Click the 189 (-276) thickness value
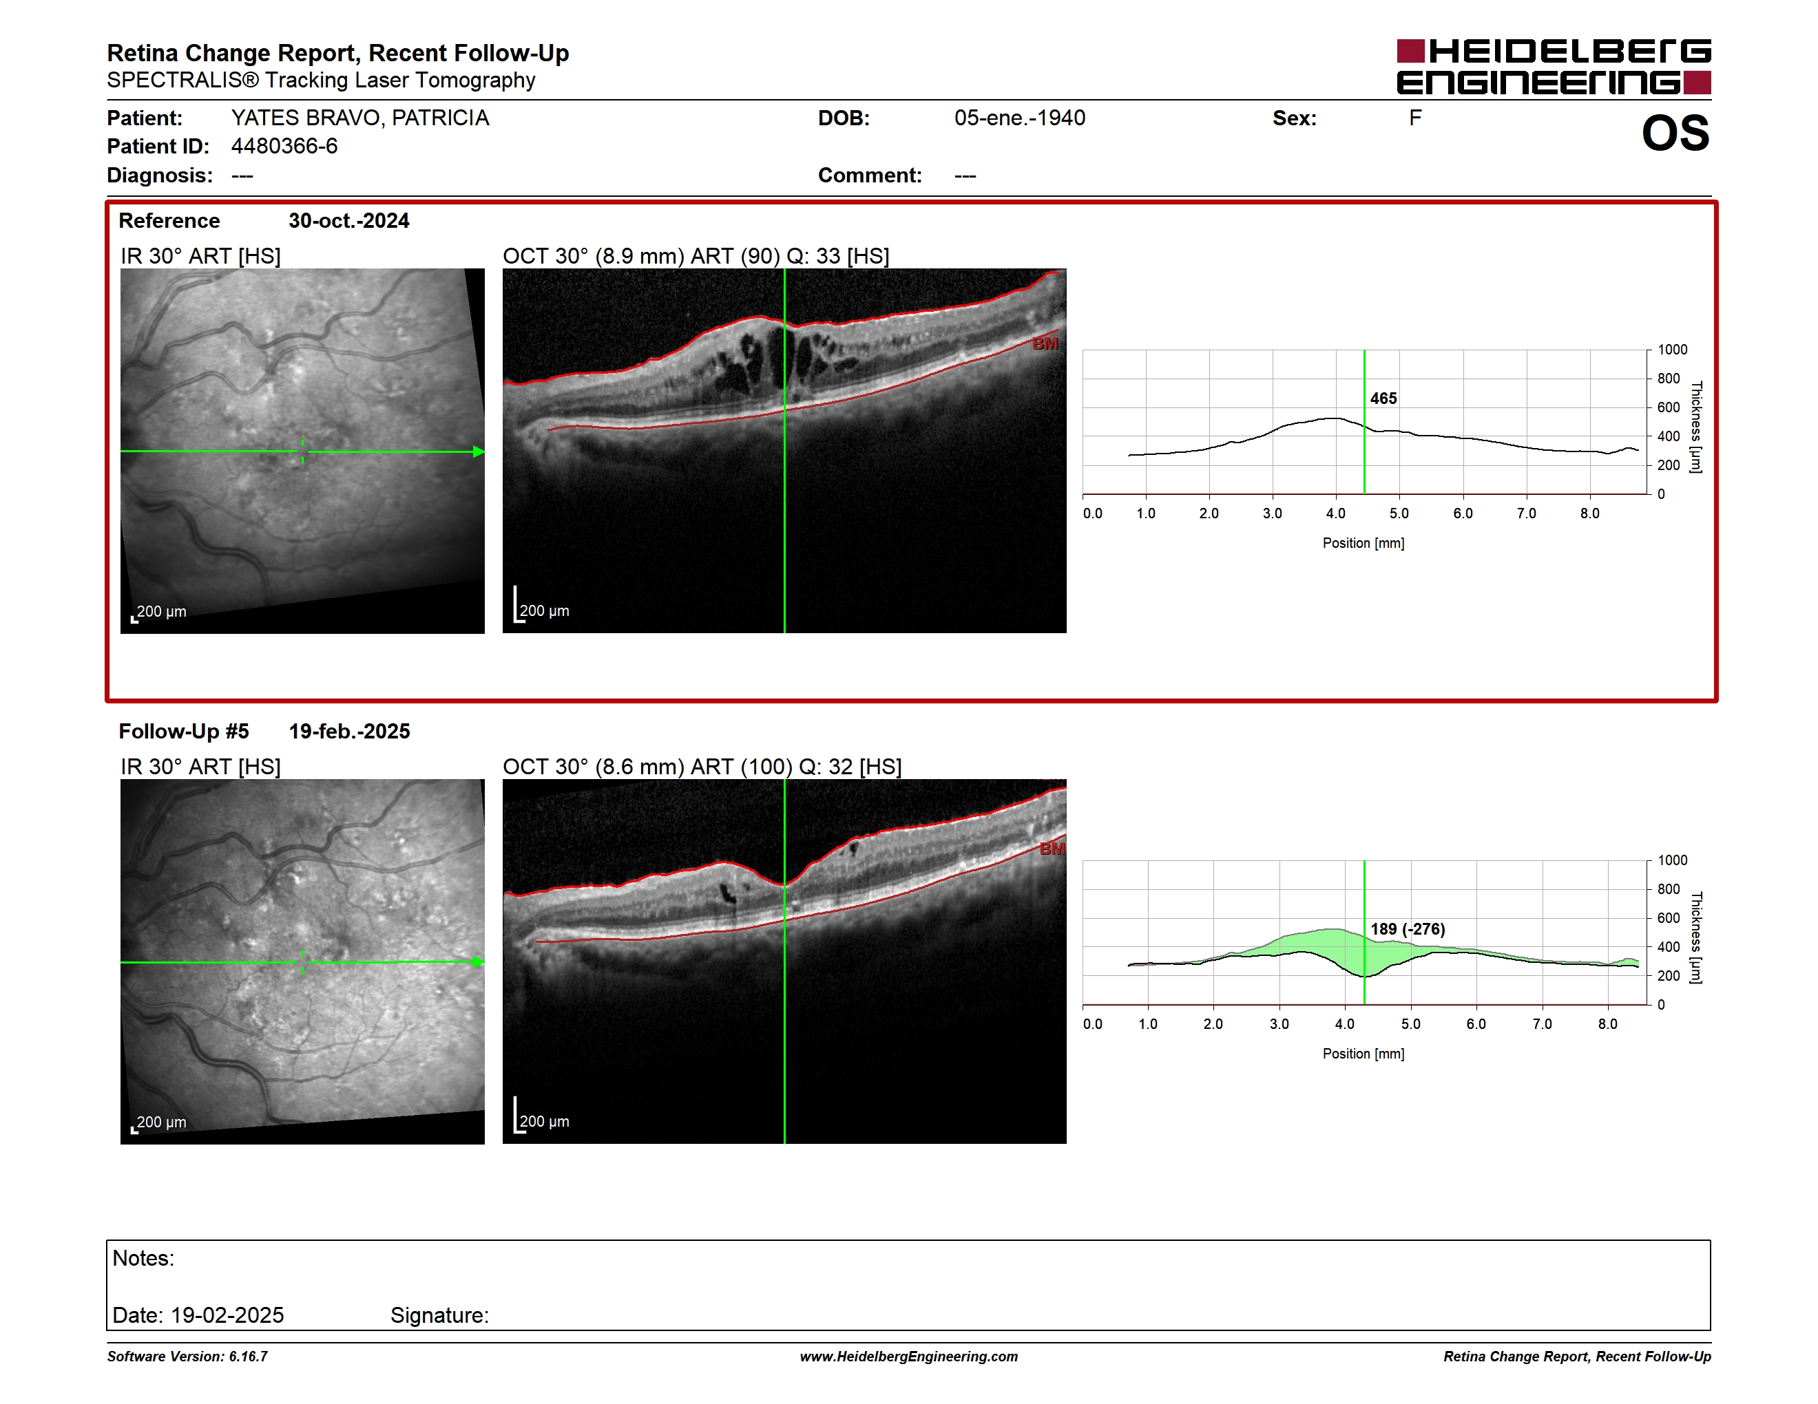The image size is (1818, 1404). tap(1408, 929)
